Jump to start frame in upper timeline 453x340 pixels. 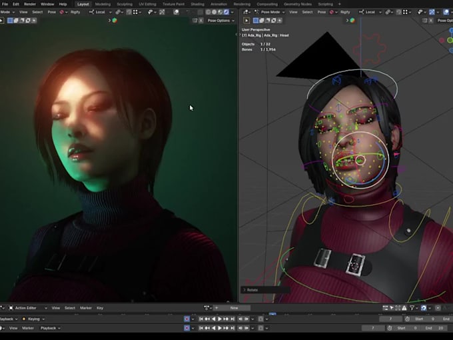pyautogui.click(x=201, y=319)
